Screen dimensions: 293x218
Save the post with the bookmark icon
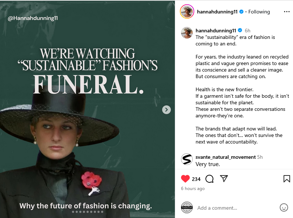point(286,179)
